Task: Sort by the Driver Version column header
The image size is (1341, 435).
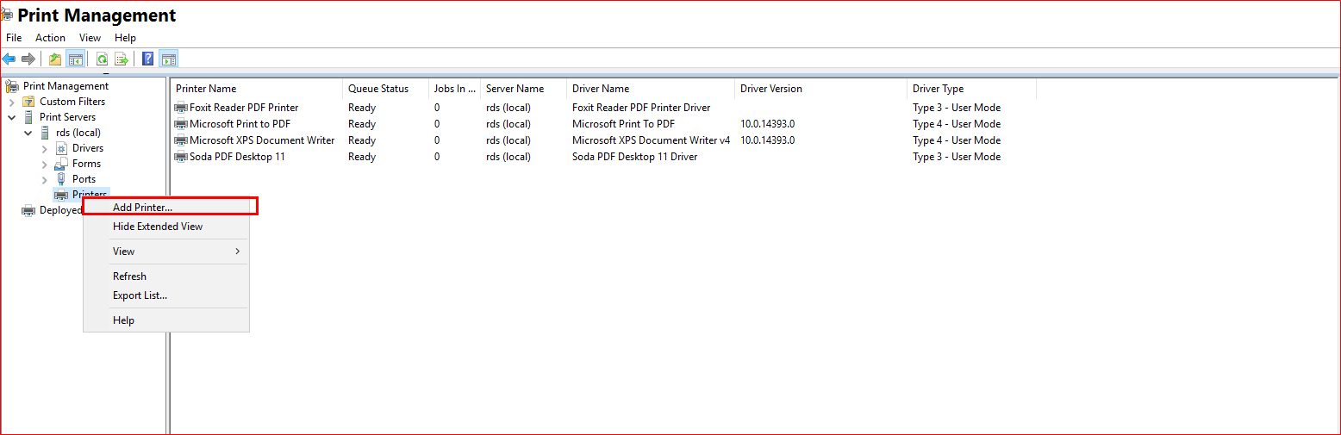Action: [821, 89]
